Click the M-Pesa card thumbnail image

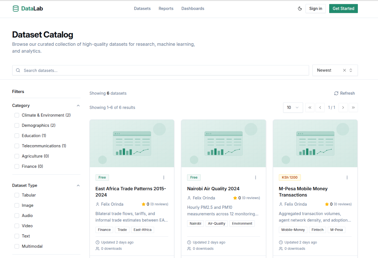(x=315, y=144)
